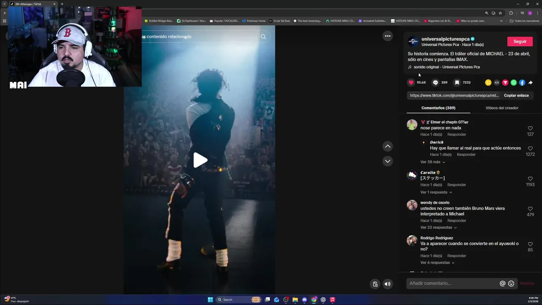Send to friends with red paper-plane icon
542x305 pixels.
(x=505, y=83)
